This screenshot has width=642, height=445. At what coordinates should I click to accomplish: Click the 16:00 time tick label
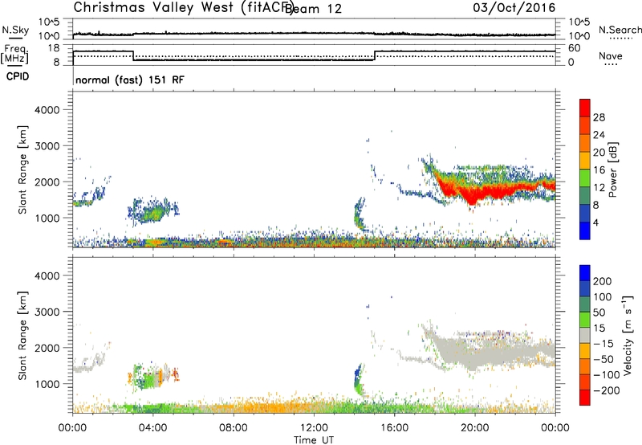pos(394,428)
